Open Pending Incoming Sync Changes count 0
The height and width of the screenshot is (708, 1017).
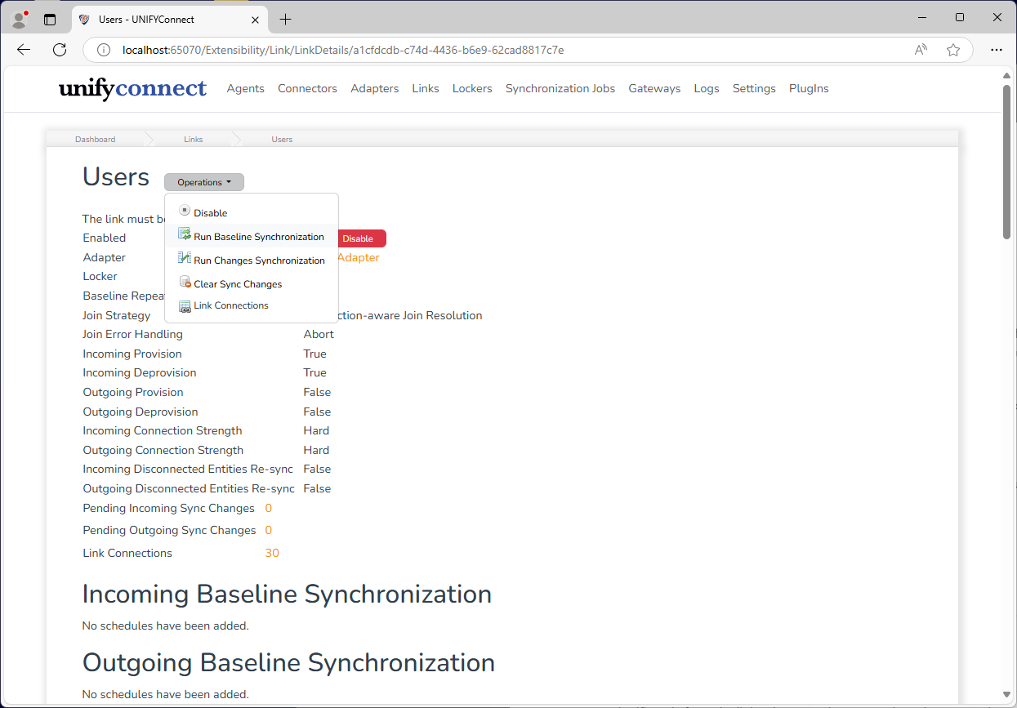coord(268,508)
